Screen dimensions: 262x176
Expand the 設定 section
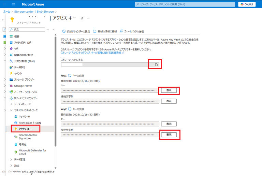[11, 166]
